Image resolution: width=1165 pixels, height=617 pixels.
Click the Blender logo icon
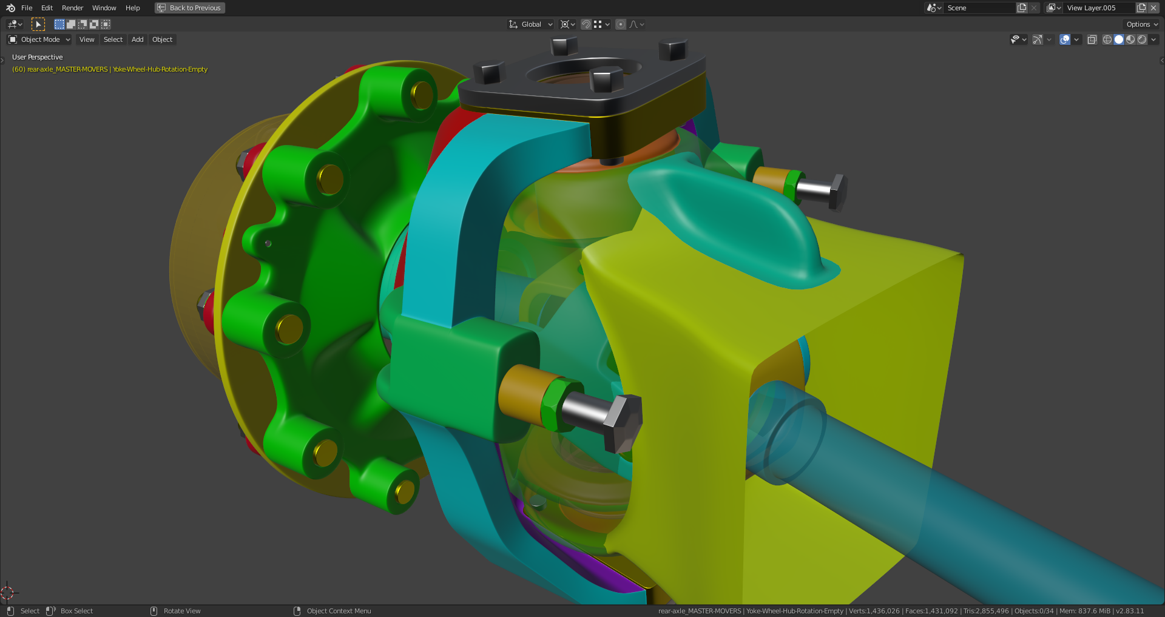(10, 8)
